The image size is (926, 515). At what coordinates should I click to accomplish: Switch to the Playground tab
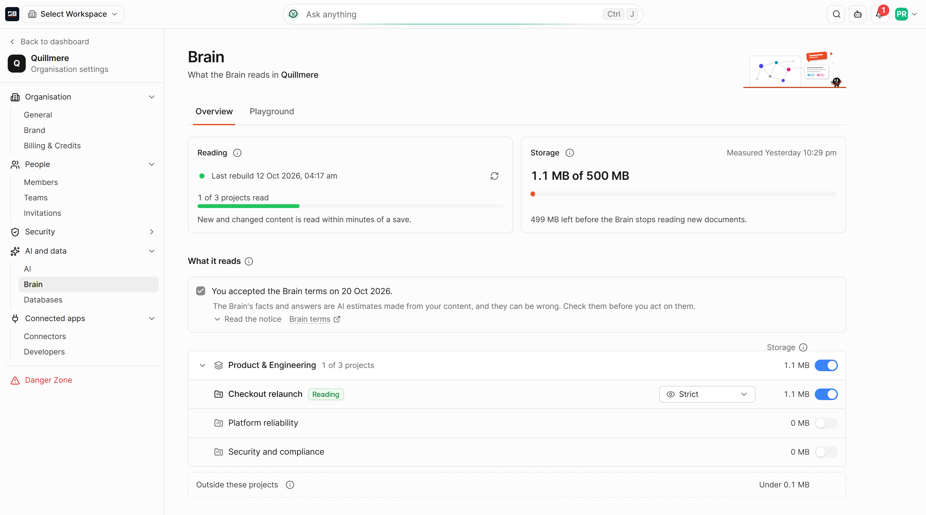(272, 112)
